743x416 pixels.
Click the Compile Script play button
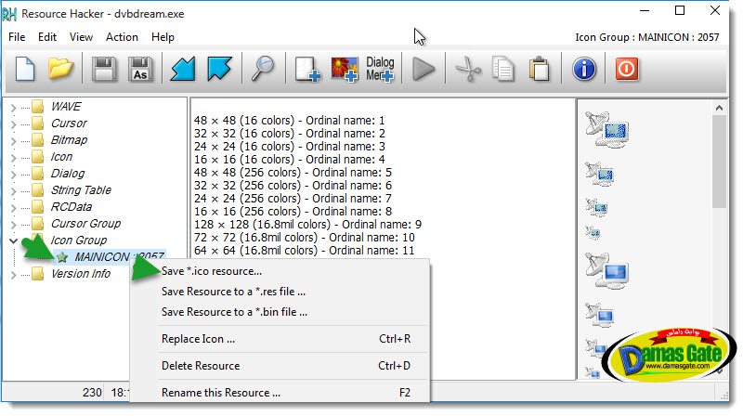coord(424,69)
